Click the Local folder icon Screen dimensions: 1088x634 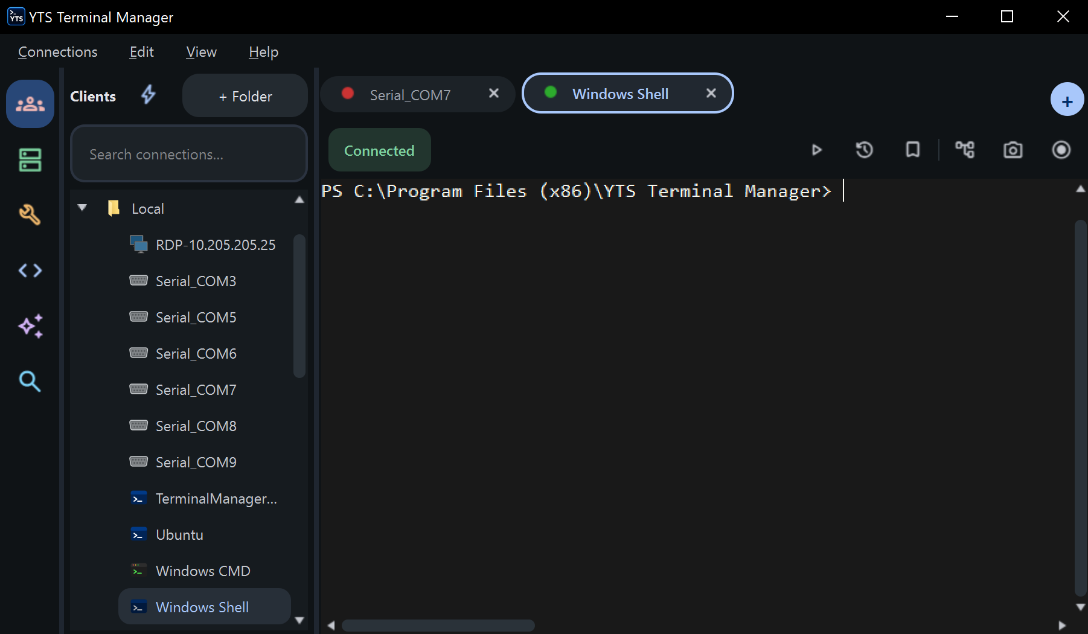coord(114,208)
